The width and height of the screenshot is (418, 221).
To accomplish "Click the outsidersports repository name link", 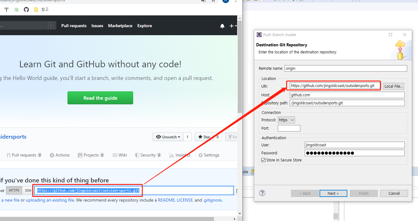I will 13,137.
